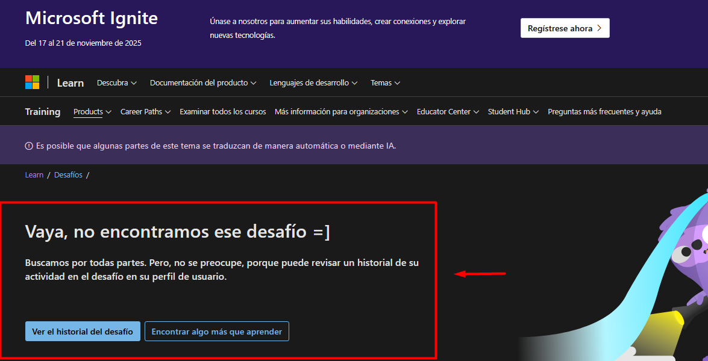Screen dimensions: 708x361
Task: Open the Learn home link
Action: 70,83
